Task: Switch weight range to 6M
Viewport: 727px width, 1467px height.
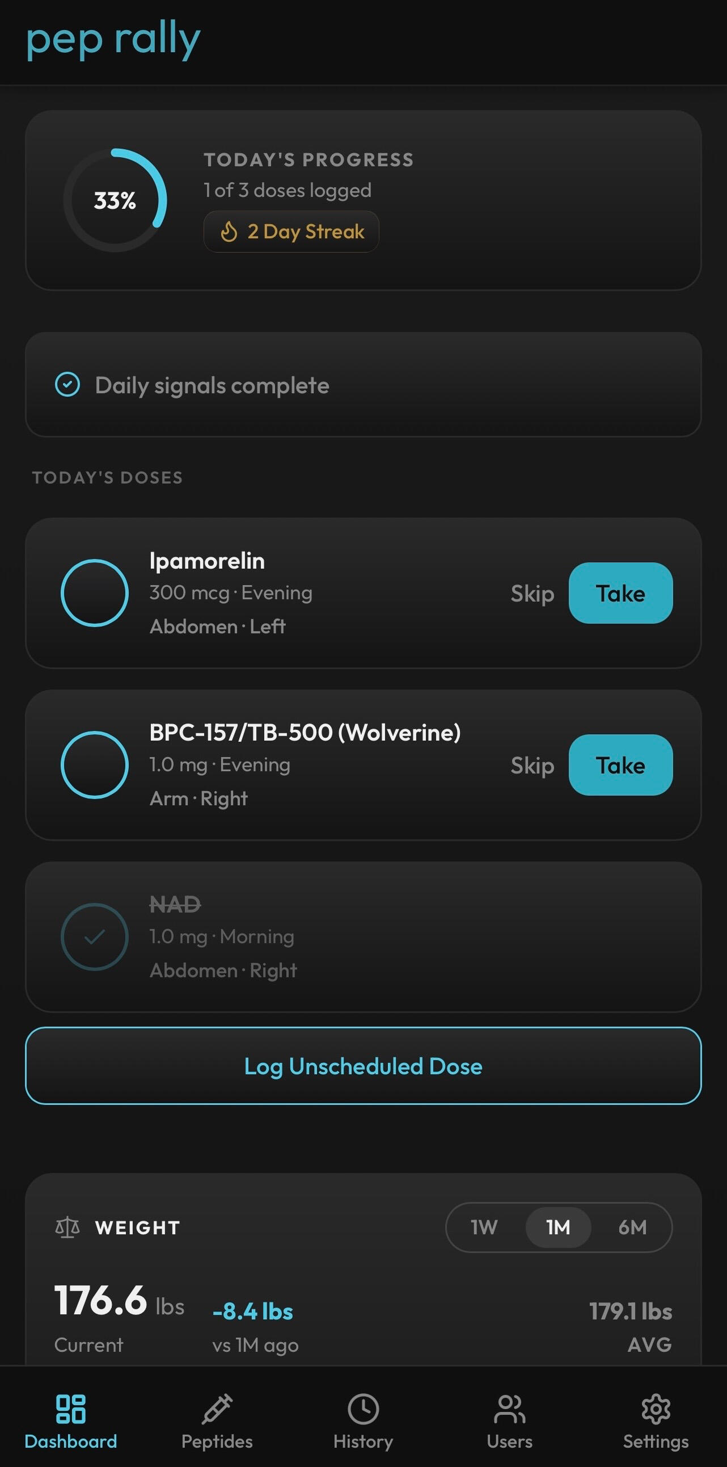Action: point(632,1228)
